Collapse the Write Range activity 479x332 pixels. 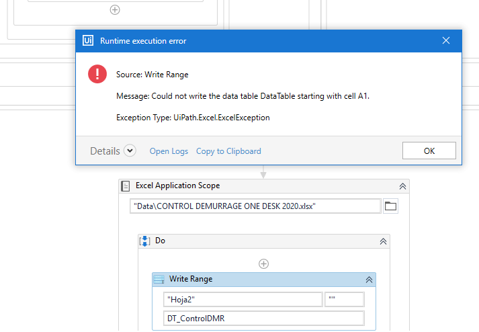click(369, 280)
